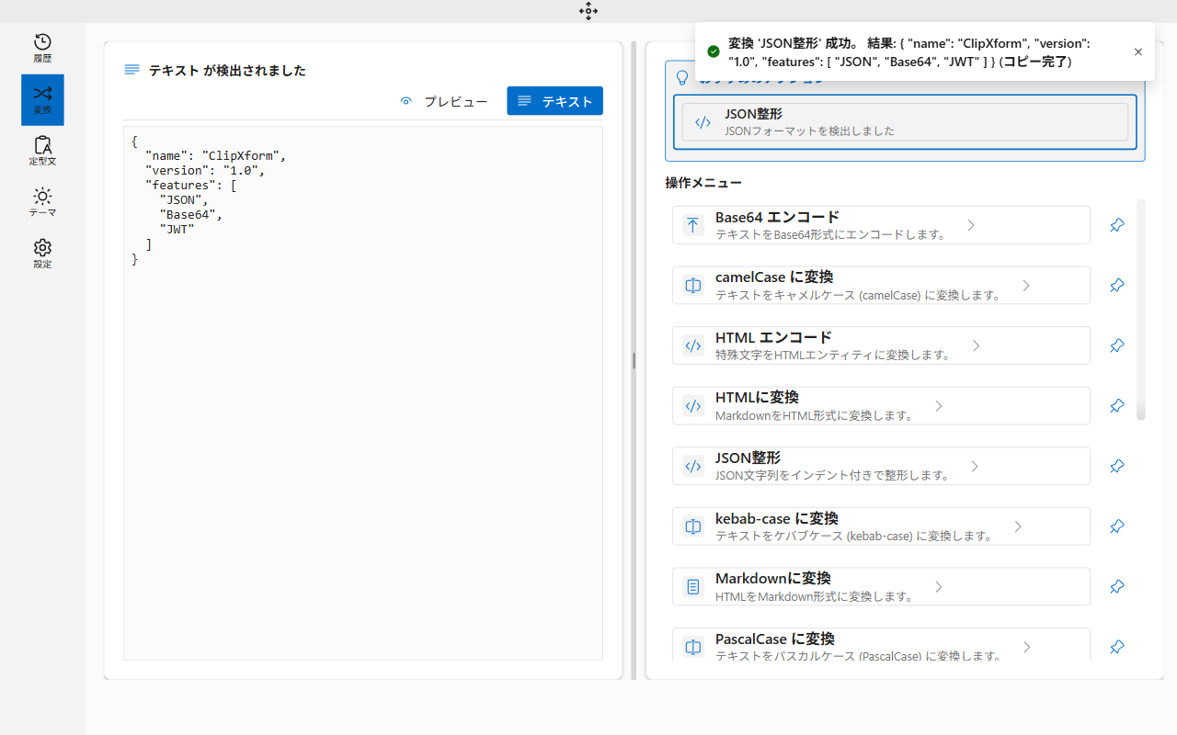The height and width of the screenshot is (735, 1177).
Task: Click the code icon beside JSON整形
Action: pyautogui.click(x=692, y=466)
